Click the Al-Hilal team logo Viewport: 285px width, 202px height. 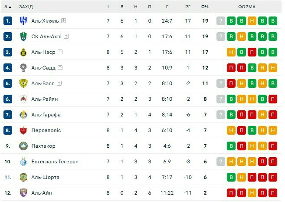(x=23, y=21)
